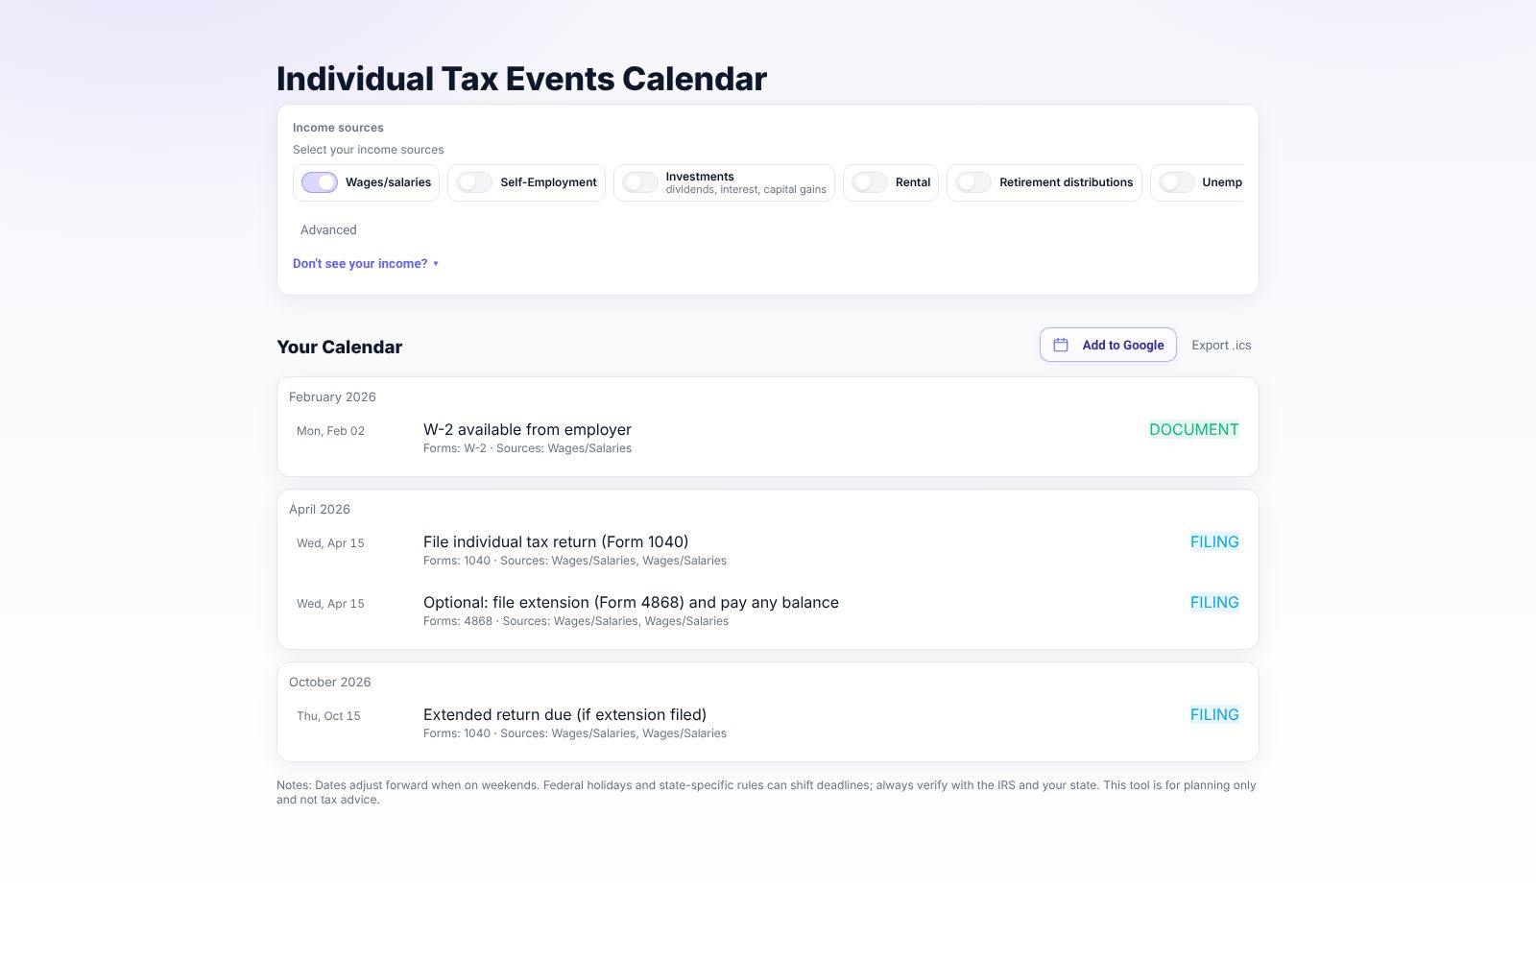
Task: Select the File individual tax return event
Action: 556,542
